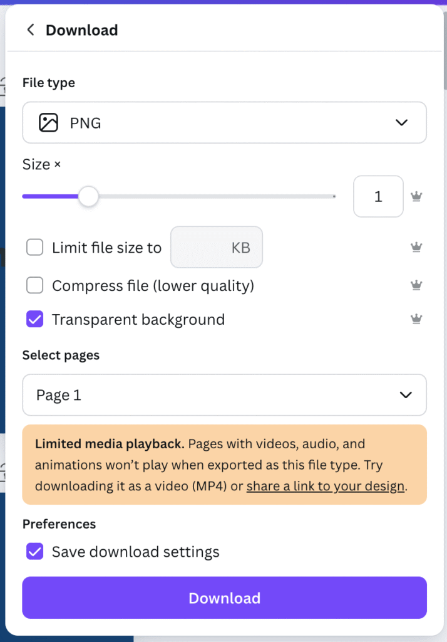Click the crown icon beside Transparent background

pos(416,319)
